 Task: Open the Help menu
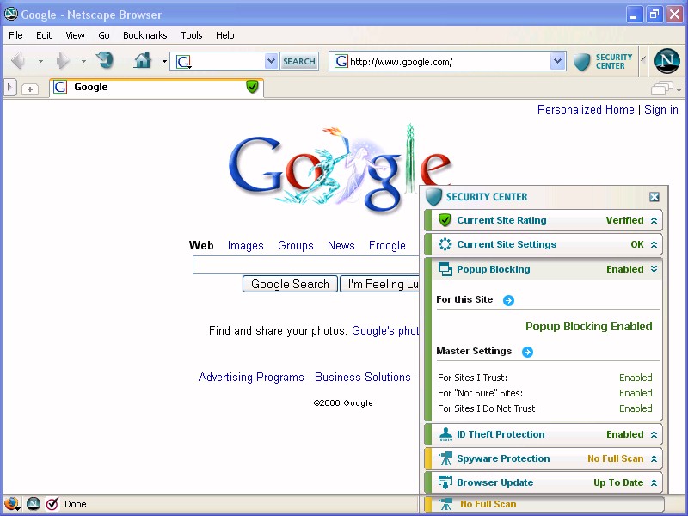[x=225, y=35]
